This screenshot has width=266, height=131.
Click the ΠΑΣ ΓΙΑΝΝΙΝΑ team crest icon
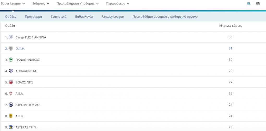click(11, 37)
